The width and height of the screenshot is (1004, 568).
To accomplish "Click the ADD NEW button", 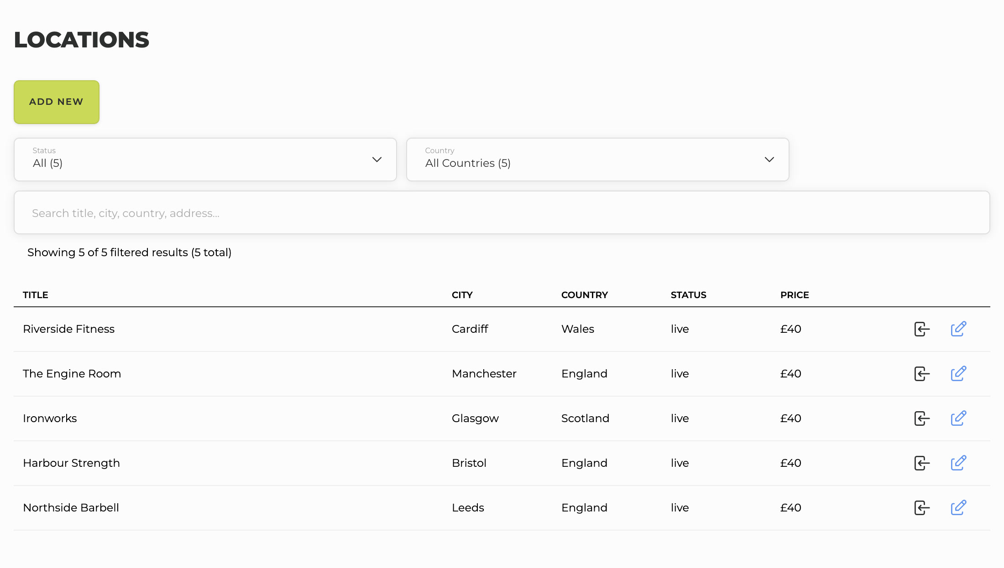I will tap(57, 102).
